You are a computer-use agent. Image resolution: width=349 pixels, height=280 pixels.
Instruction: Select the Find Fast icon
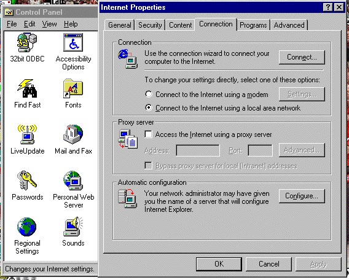(27, 88)
